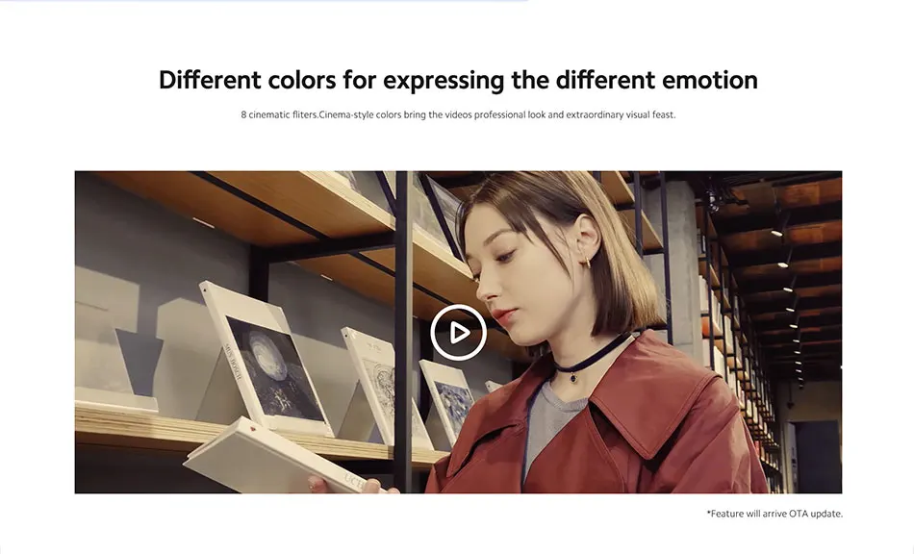Click the white book held in hand
914x554 pixels.
(x=274, y=457)
